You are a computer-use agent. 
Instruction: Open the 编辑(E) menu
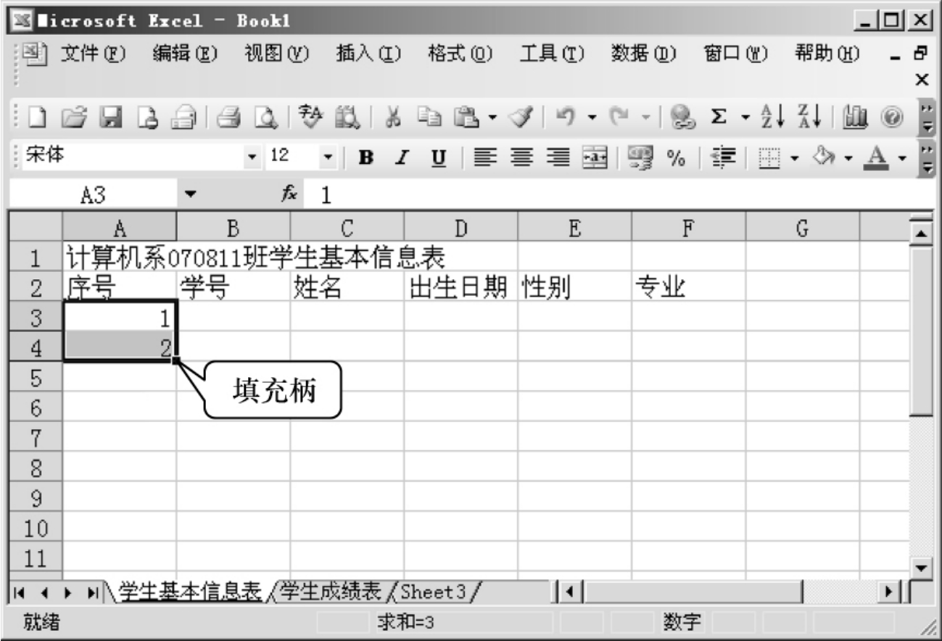185,54
